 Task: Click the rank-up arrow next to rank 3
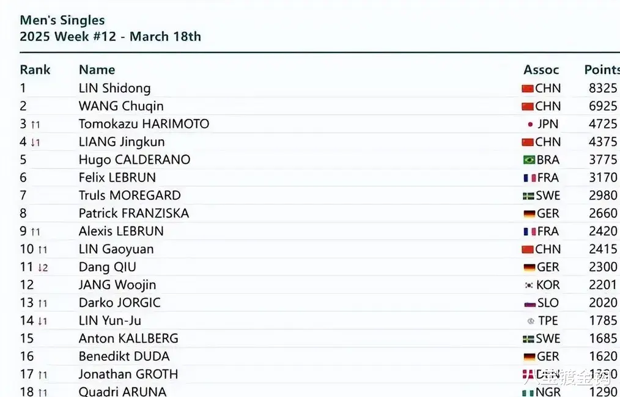[x=35, y=125]
